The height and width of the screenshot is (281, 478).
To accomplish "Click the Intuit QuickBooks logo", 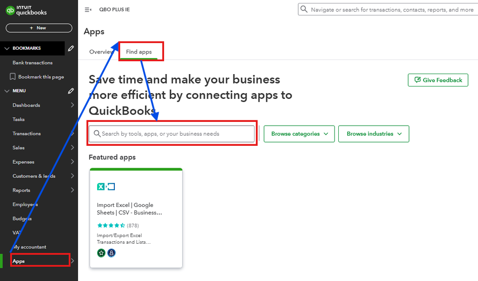I will (x=26, y=11).
